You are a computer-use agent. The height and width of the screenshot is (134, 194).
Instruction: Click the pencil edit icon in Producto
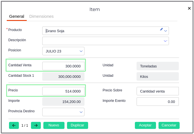(x=161, y=29)
